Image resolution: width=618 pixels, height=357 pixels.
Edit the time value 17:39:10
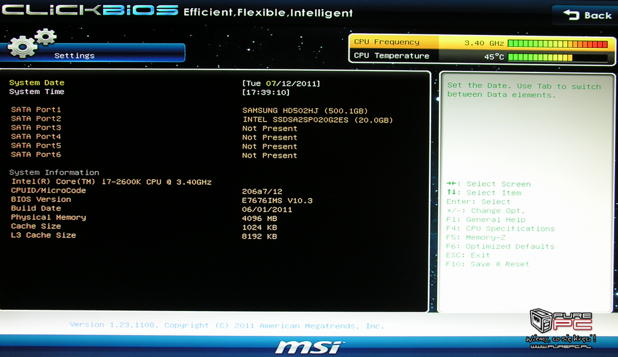tap(266, 92)
